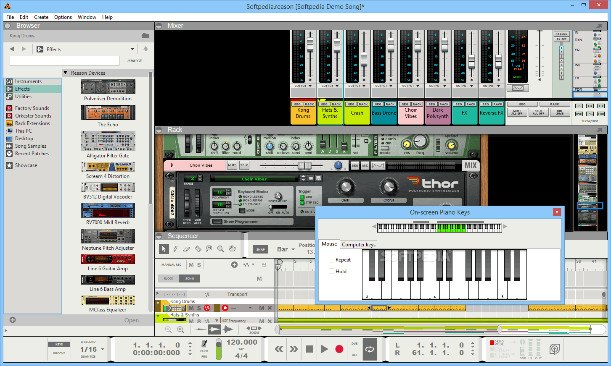Open the quantize 1/16 dropdown

click(x=103, y=349)
